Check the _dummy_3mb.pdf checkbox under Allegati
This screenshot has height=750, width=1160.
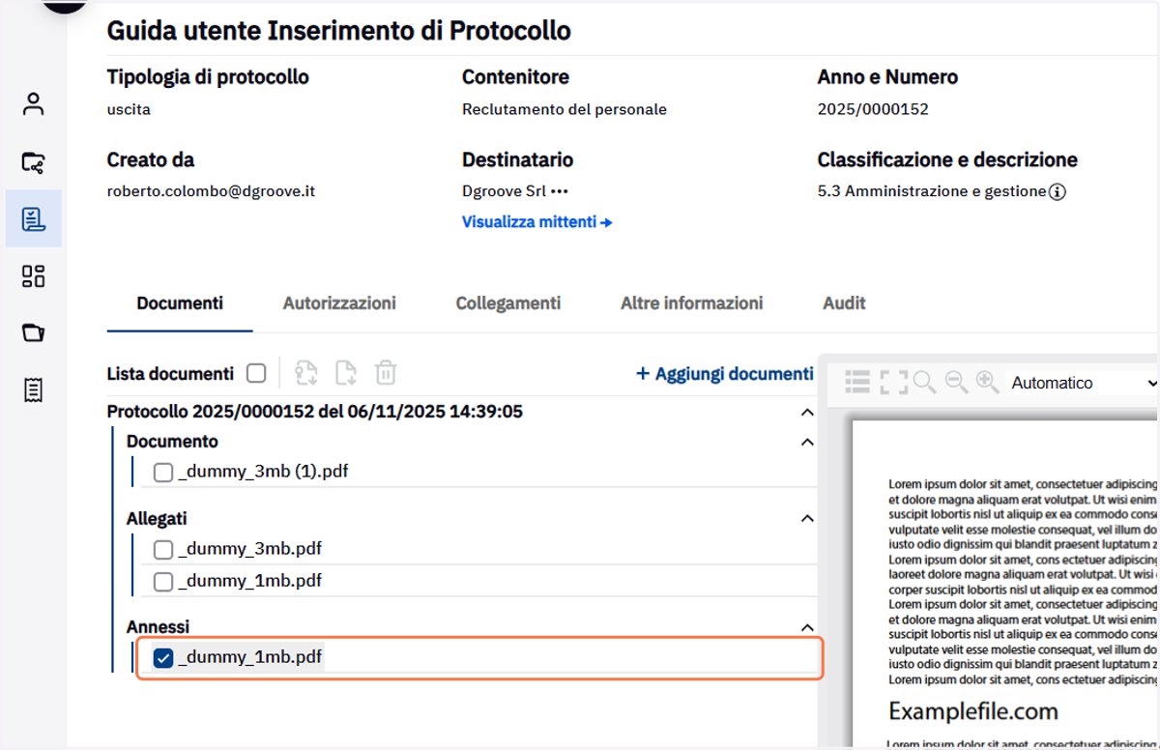coord(163,550)
